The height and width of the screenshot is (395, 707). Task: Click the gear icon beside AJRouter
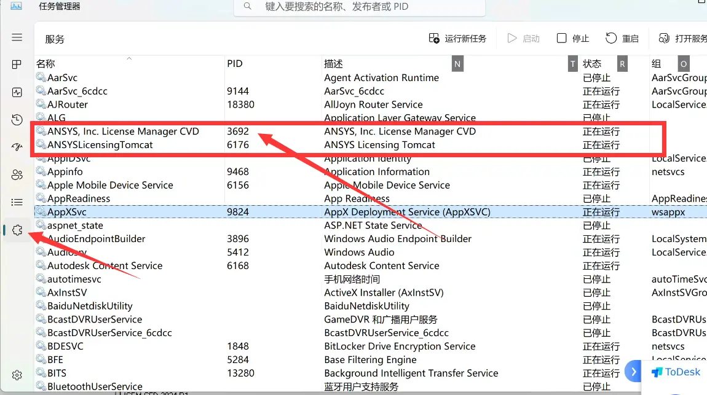click(x=41, y=104)
